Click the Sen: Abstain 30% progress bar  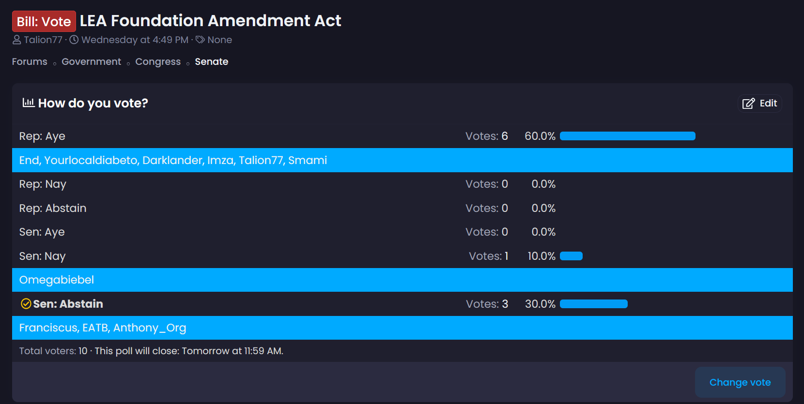point(593,304)
